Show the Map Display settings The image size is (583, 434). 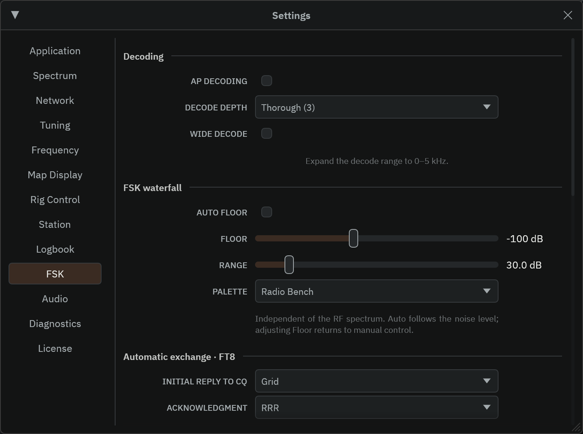tap(55, 175)
